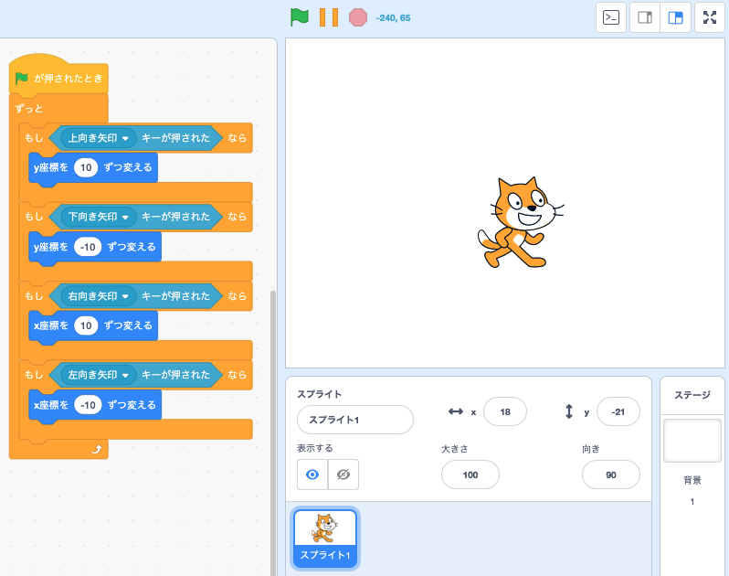This screenshot has width=729, height=576.
Task: Edit the sprite x position field 18
Action: [x=505, y=411]
